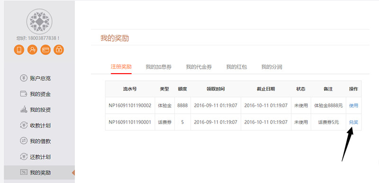Open the 我的分润 tab
The image size is (379, 183).
271,67
